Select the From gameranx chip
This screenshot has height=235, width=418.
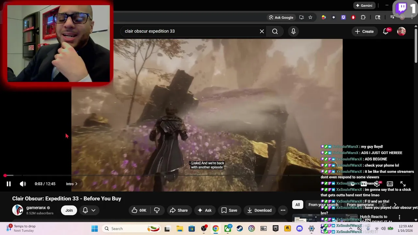pos(360,205)
